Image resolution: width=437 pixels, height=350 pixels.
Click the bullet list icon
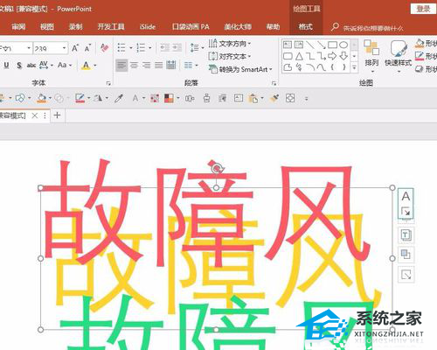[x=121, y=47]
